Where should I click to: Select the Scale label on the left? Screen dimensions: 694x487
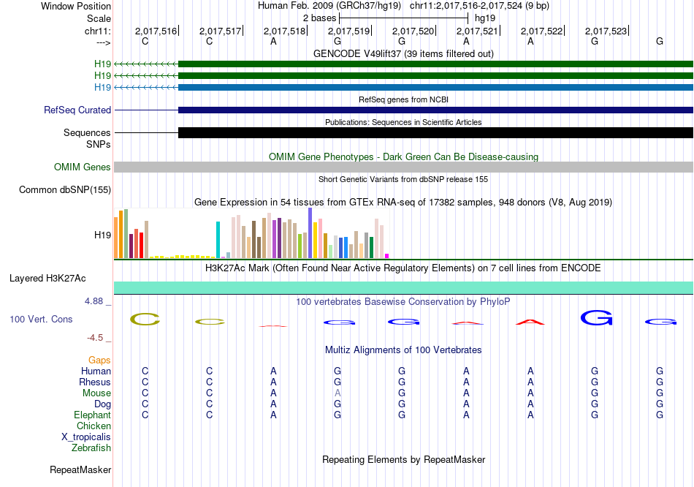pyautogui.click(x=99, y=18)
